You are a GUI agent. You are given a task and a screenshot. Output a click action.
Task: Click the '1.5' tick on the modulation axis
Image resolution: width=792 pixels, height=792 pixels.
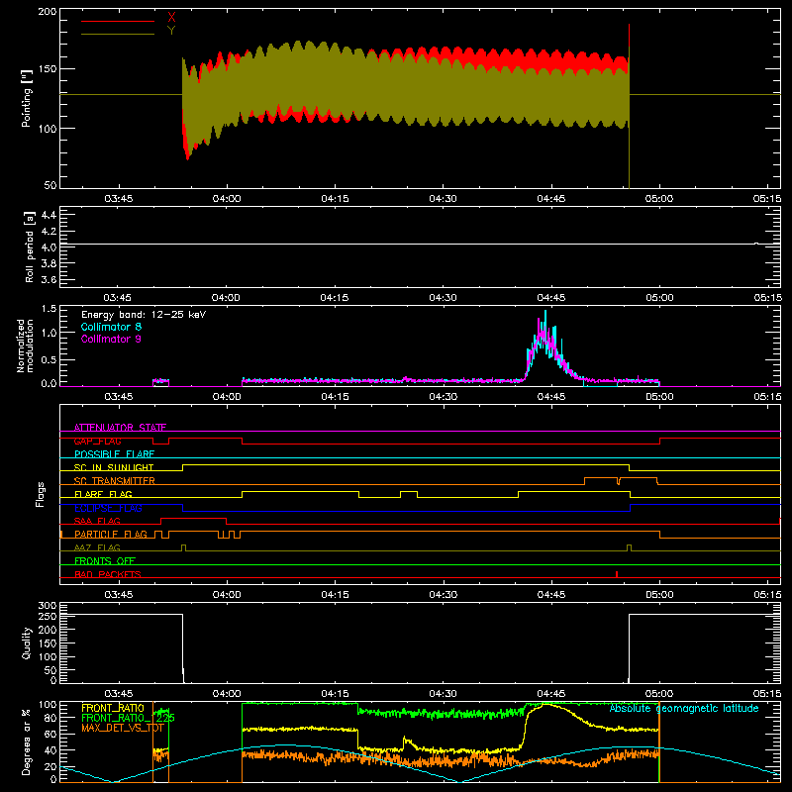click(x=49, y=309)
